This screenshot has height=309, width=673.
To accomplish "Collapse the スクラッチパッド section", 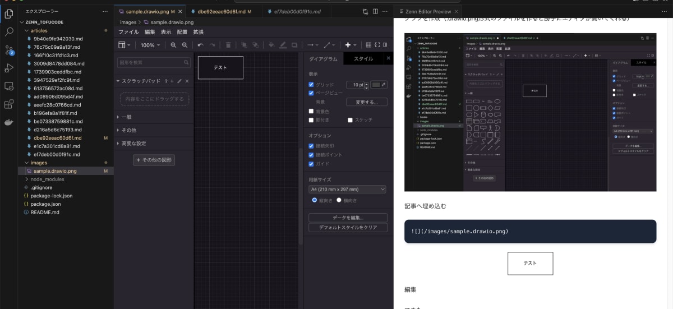I will (x=137, y=81).
